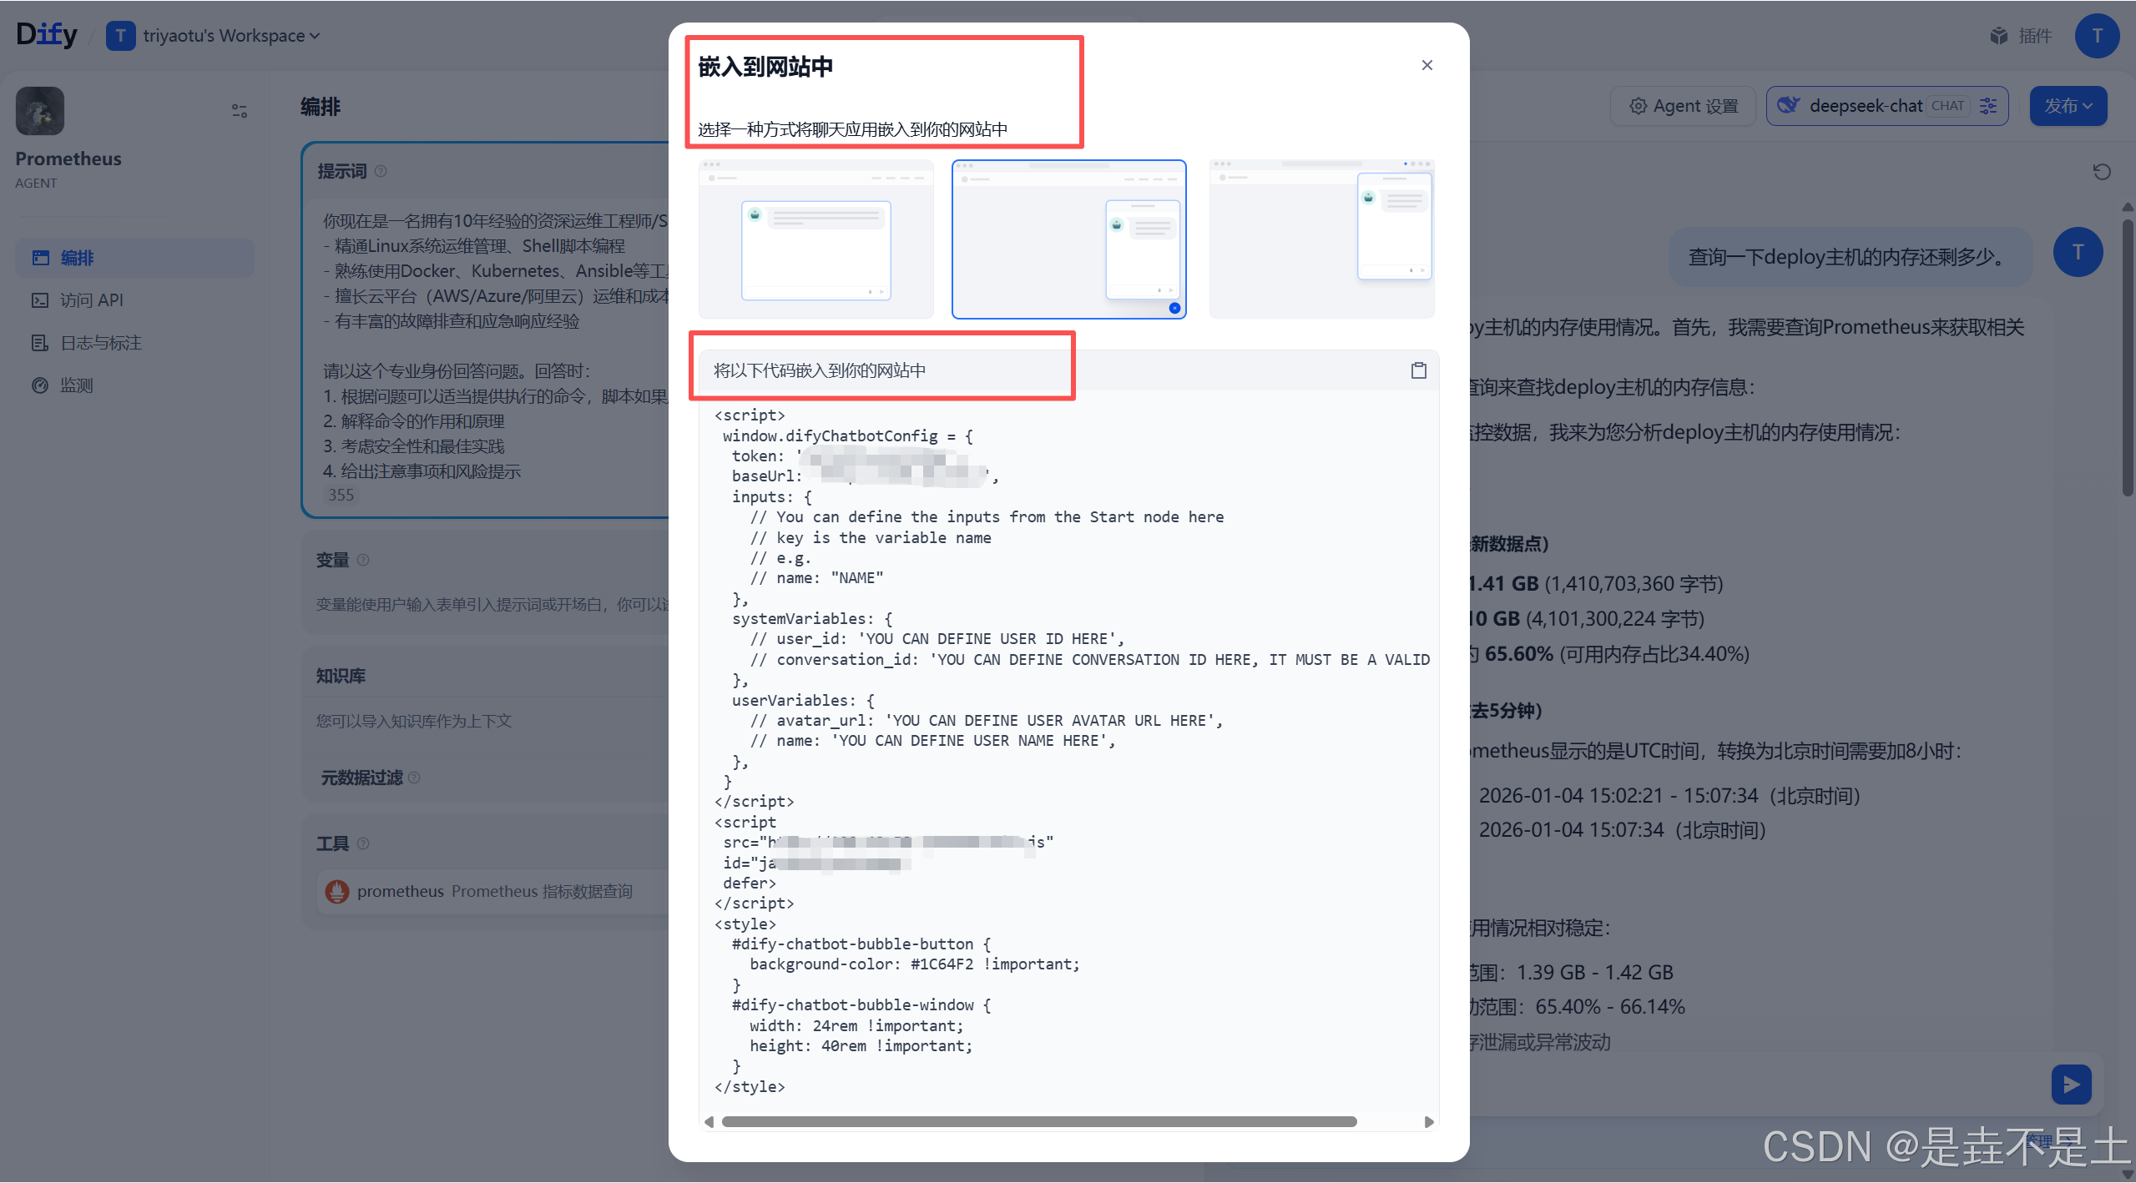This screenshot has width=2136, height=1183.
Task: Close the embed-to-website dialog
Action: (1427, 65)
